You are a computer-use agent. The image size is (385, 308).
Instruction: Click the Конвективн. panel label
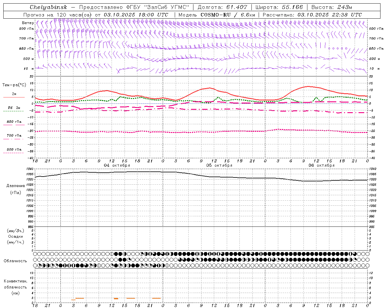pyautogui.click(x=15, y=281)
